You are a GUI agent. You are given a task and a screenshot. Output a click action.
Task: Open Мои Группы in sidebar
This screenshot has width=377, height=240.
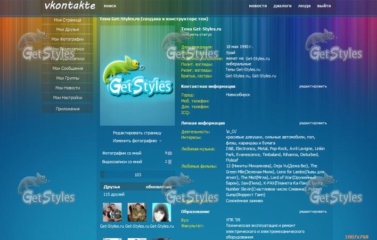[x=67, y=78]
